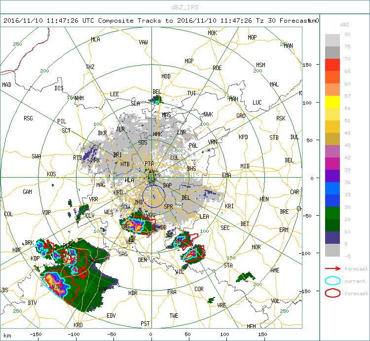The width and height of the screenshot is (370, 341).
Task: Click the BAL label near storm cell
Action: pos(179,241)
